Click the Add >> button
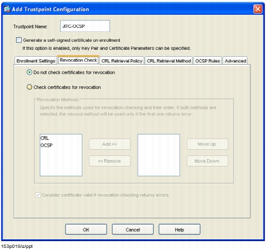The width and height of the screenshot is (268, 251). [x=110, y=144]
